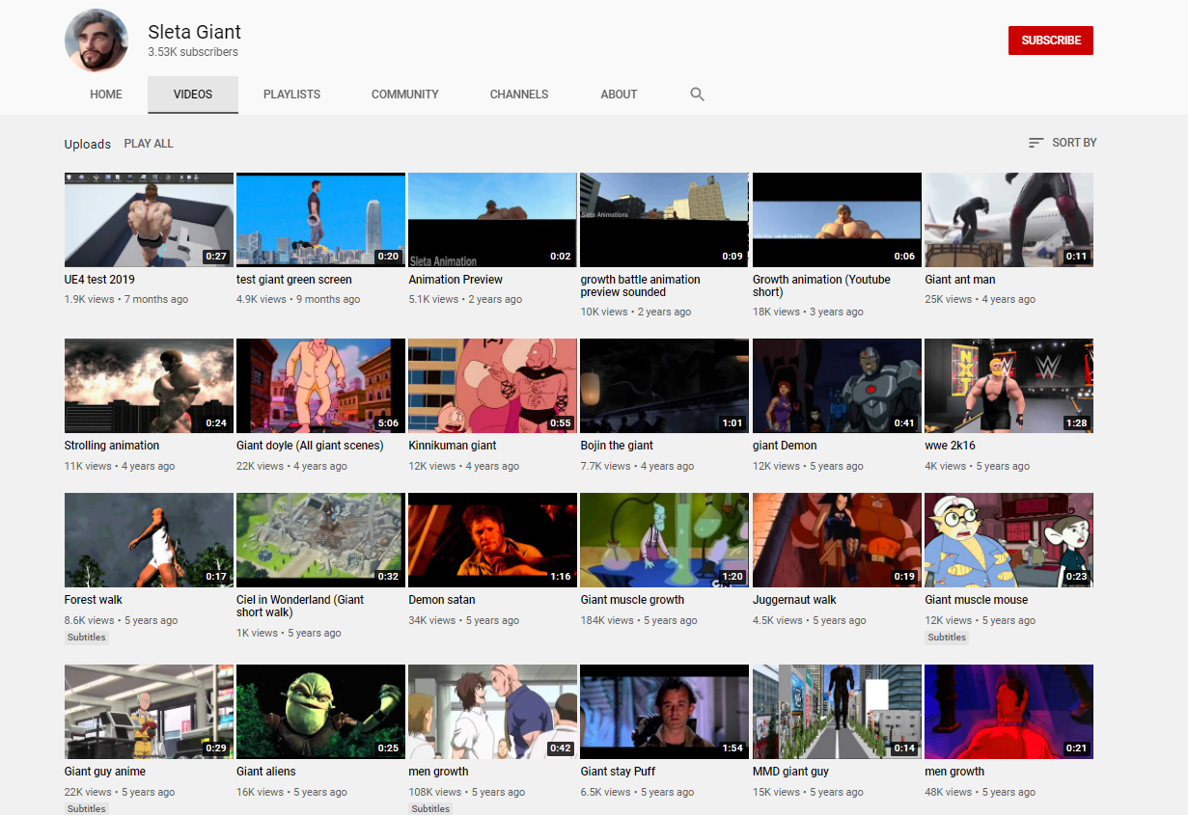1188x815 pixels.
Task: Go to the Community tab
Action: click(x=405, y=95)
